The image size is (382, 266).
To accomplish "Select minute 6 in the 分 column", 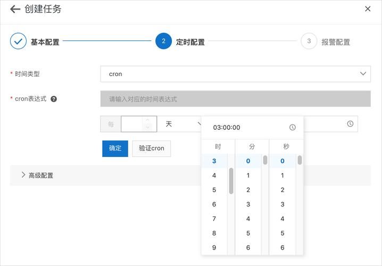I will (x=248, y=248).
